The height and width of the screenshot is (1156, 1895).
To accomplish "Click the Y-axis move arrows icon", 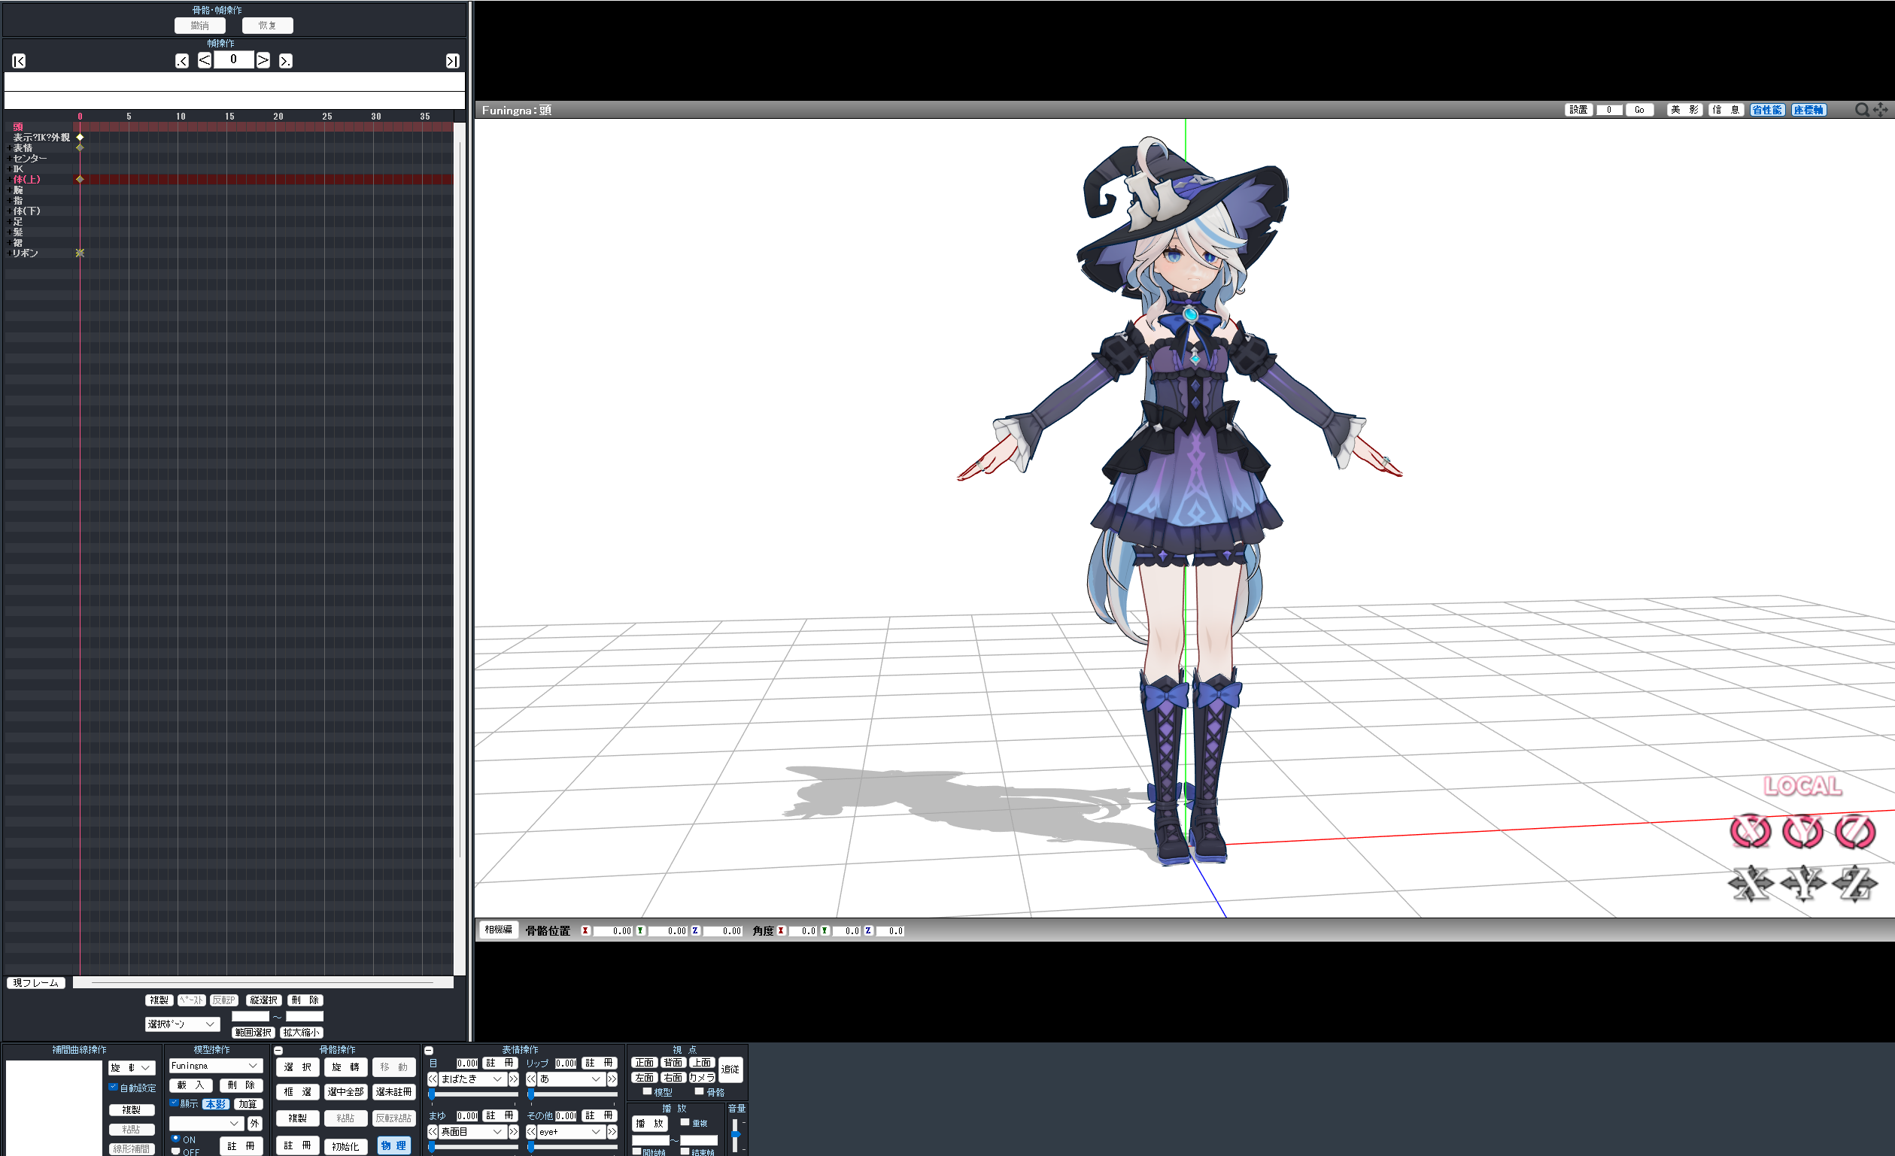I will click(1802, 883).
